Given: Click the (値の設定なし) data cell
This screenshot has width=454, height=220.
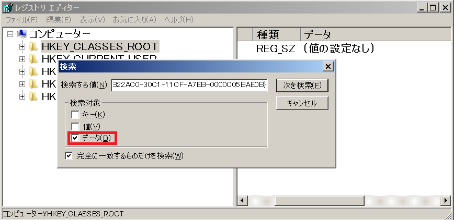Looking at the screenshot, I should pyautogui.click(x=338, y=48).
